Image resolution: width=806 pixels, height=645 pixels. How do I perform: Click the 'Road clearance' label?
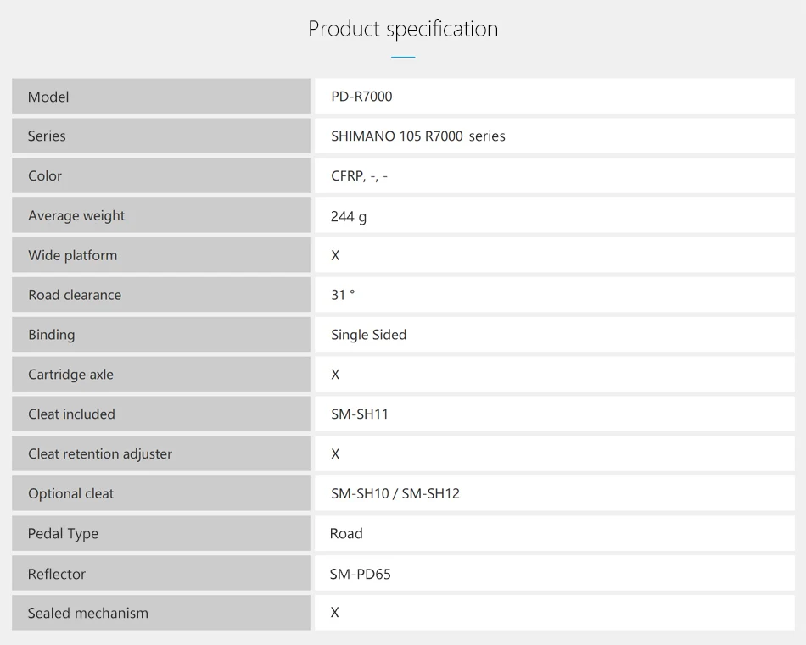[75, 295]
